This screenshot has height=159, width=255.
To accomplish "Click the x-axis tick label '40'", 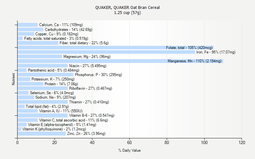I will click(x=92, y=142).
